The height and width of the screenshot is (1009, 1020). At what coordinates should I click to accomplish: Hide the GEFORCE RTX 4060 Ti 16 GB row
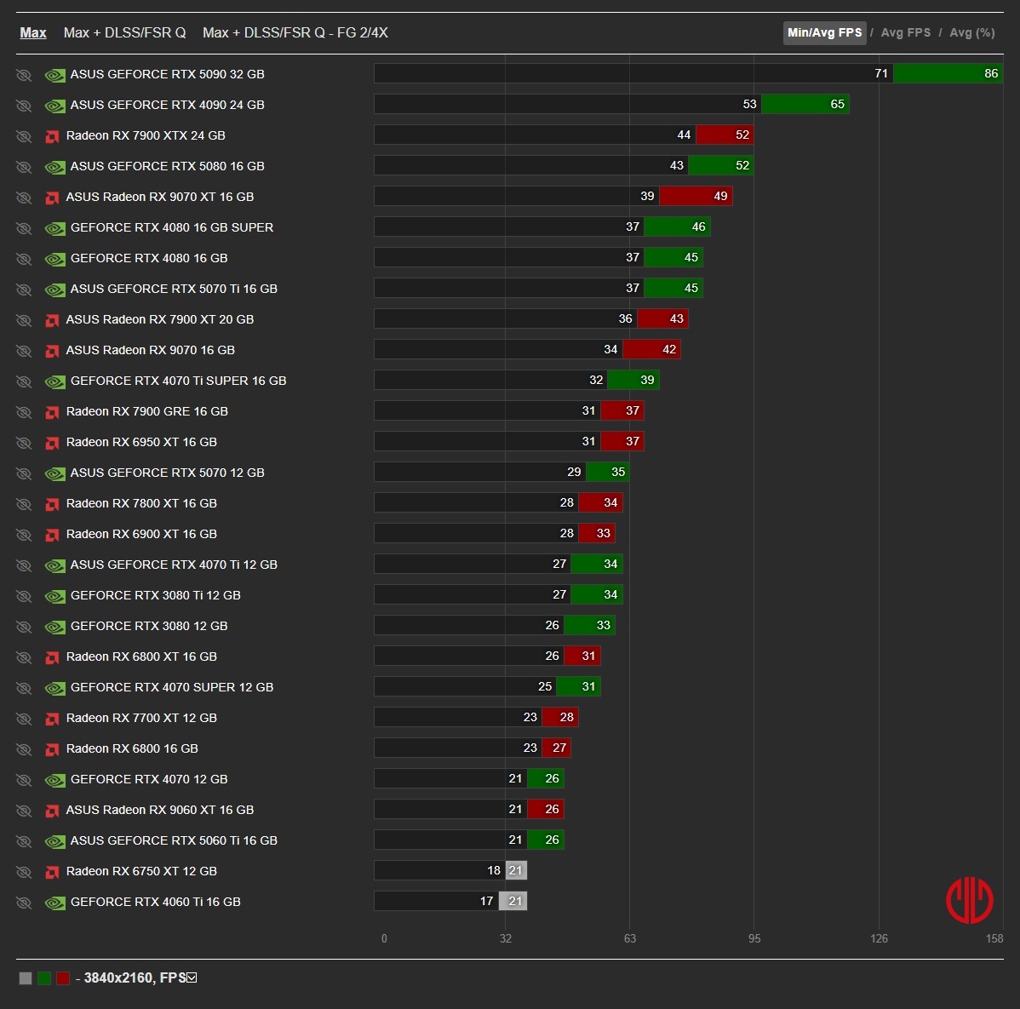[24, 903]
